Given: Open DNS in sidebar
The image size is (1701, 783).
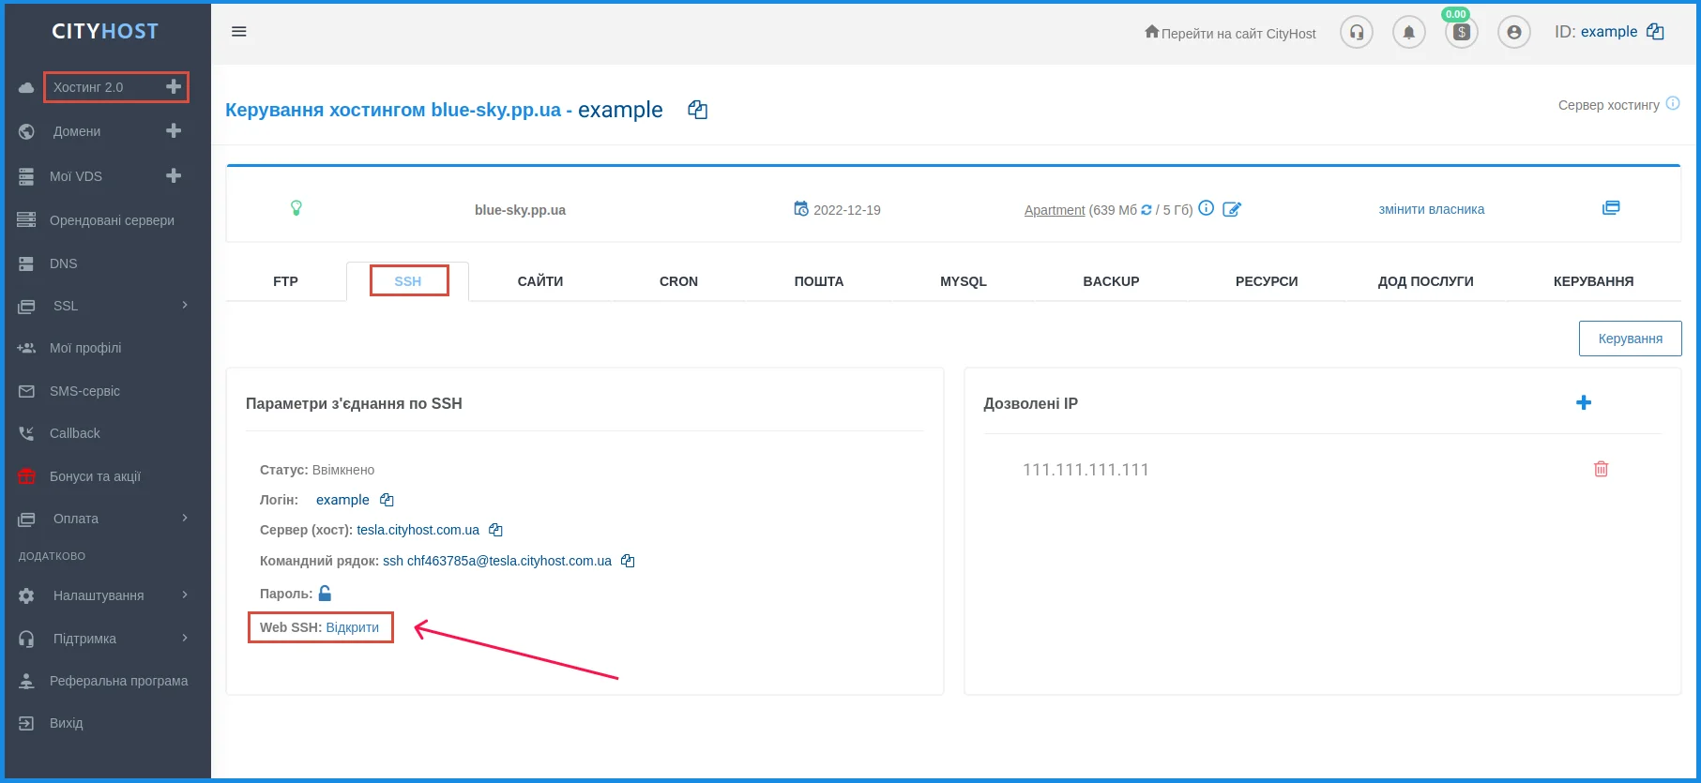Looking at the screenshot, I should tap(63, 264).
